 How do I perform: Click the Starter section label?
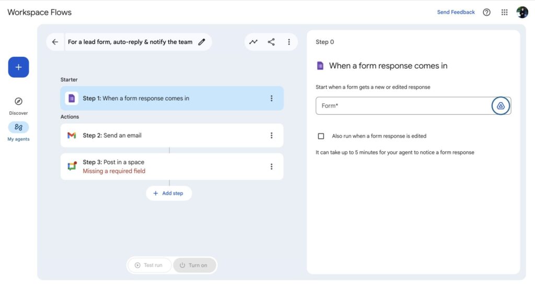click(x=69, y=79)
